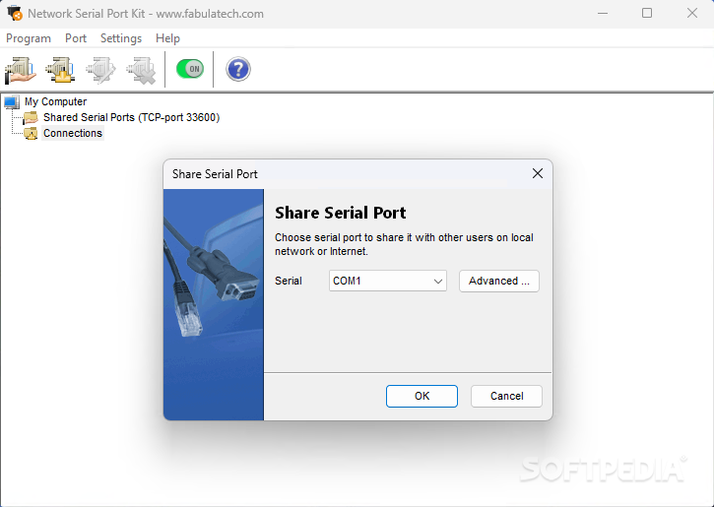Screen dimensions: 714x507
Task: Open the Port menu
Action: [76, 38]
